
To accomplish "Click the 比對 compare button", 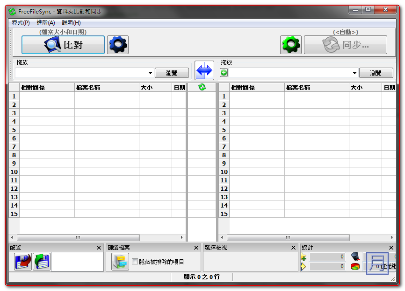I will [63, 45].
